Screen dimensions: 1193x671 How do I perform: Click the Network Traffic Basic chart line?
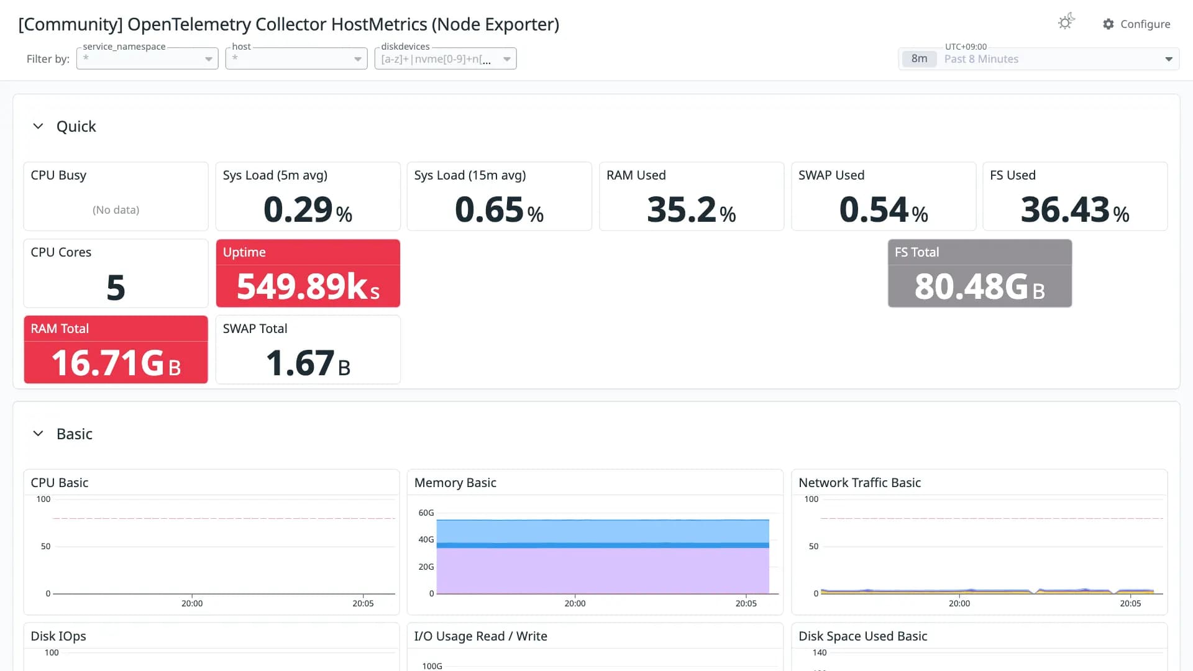click(x=987, y=591)
